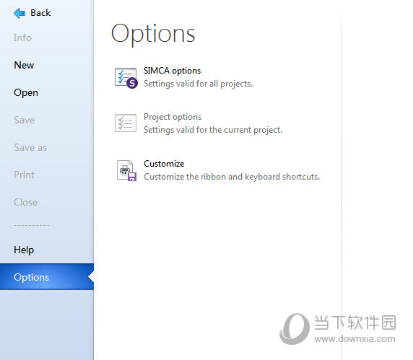Viewport: 413px width, 360px height.
Task: Click the blue Back arrow icon
Action: [x=19, y=13]
